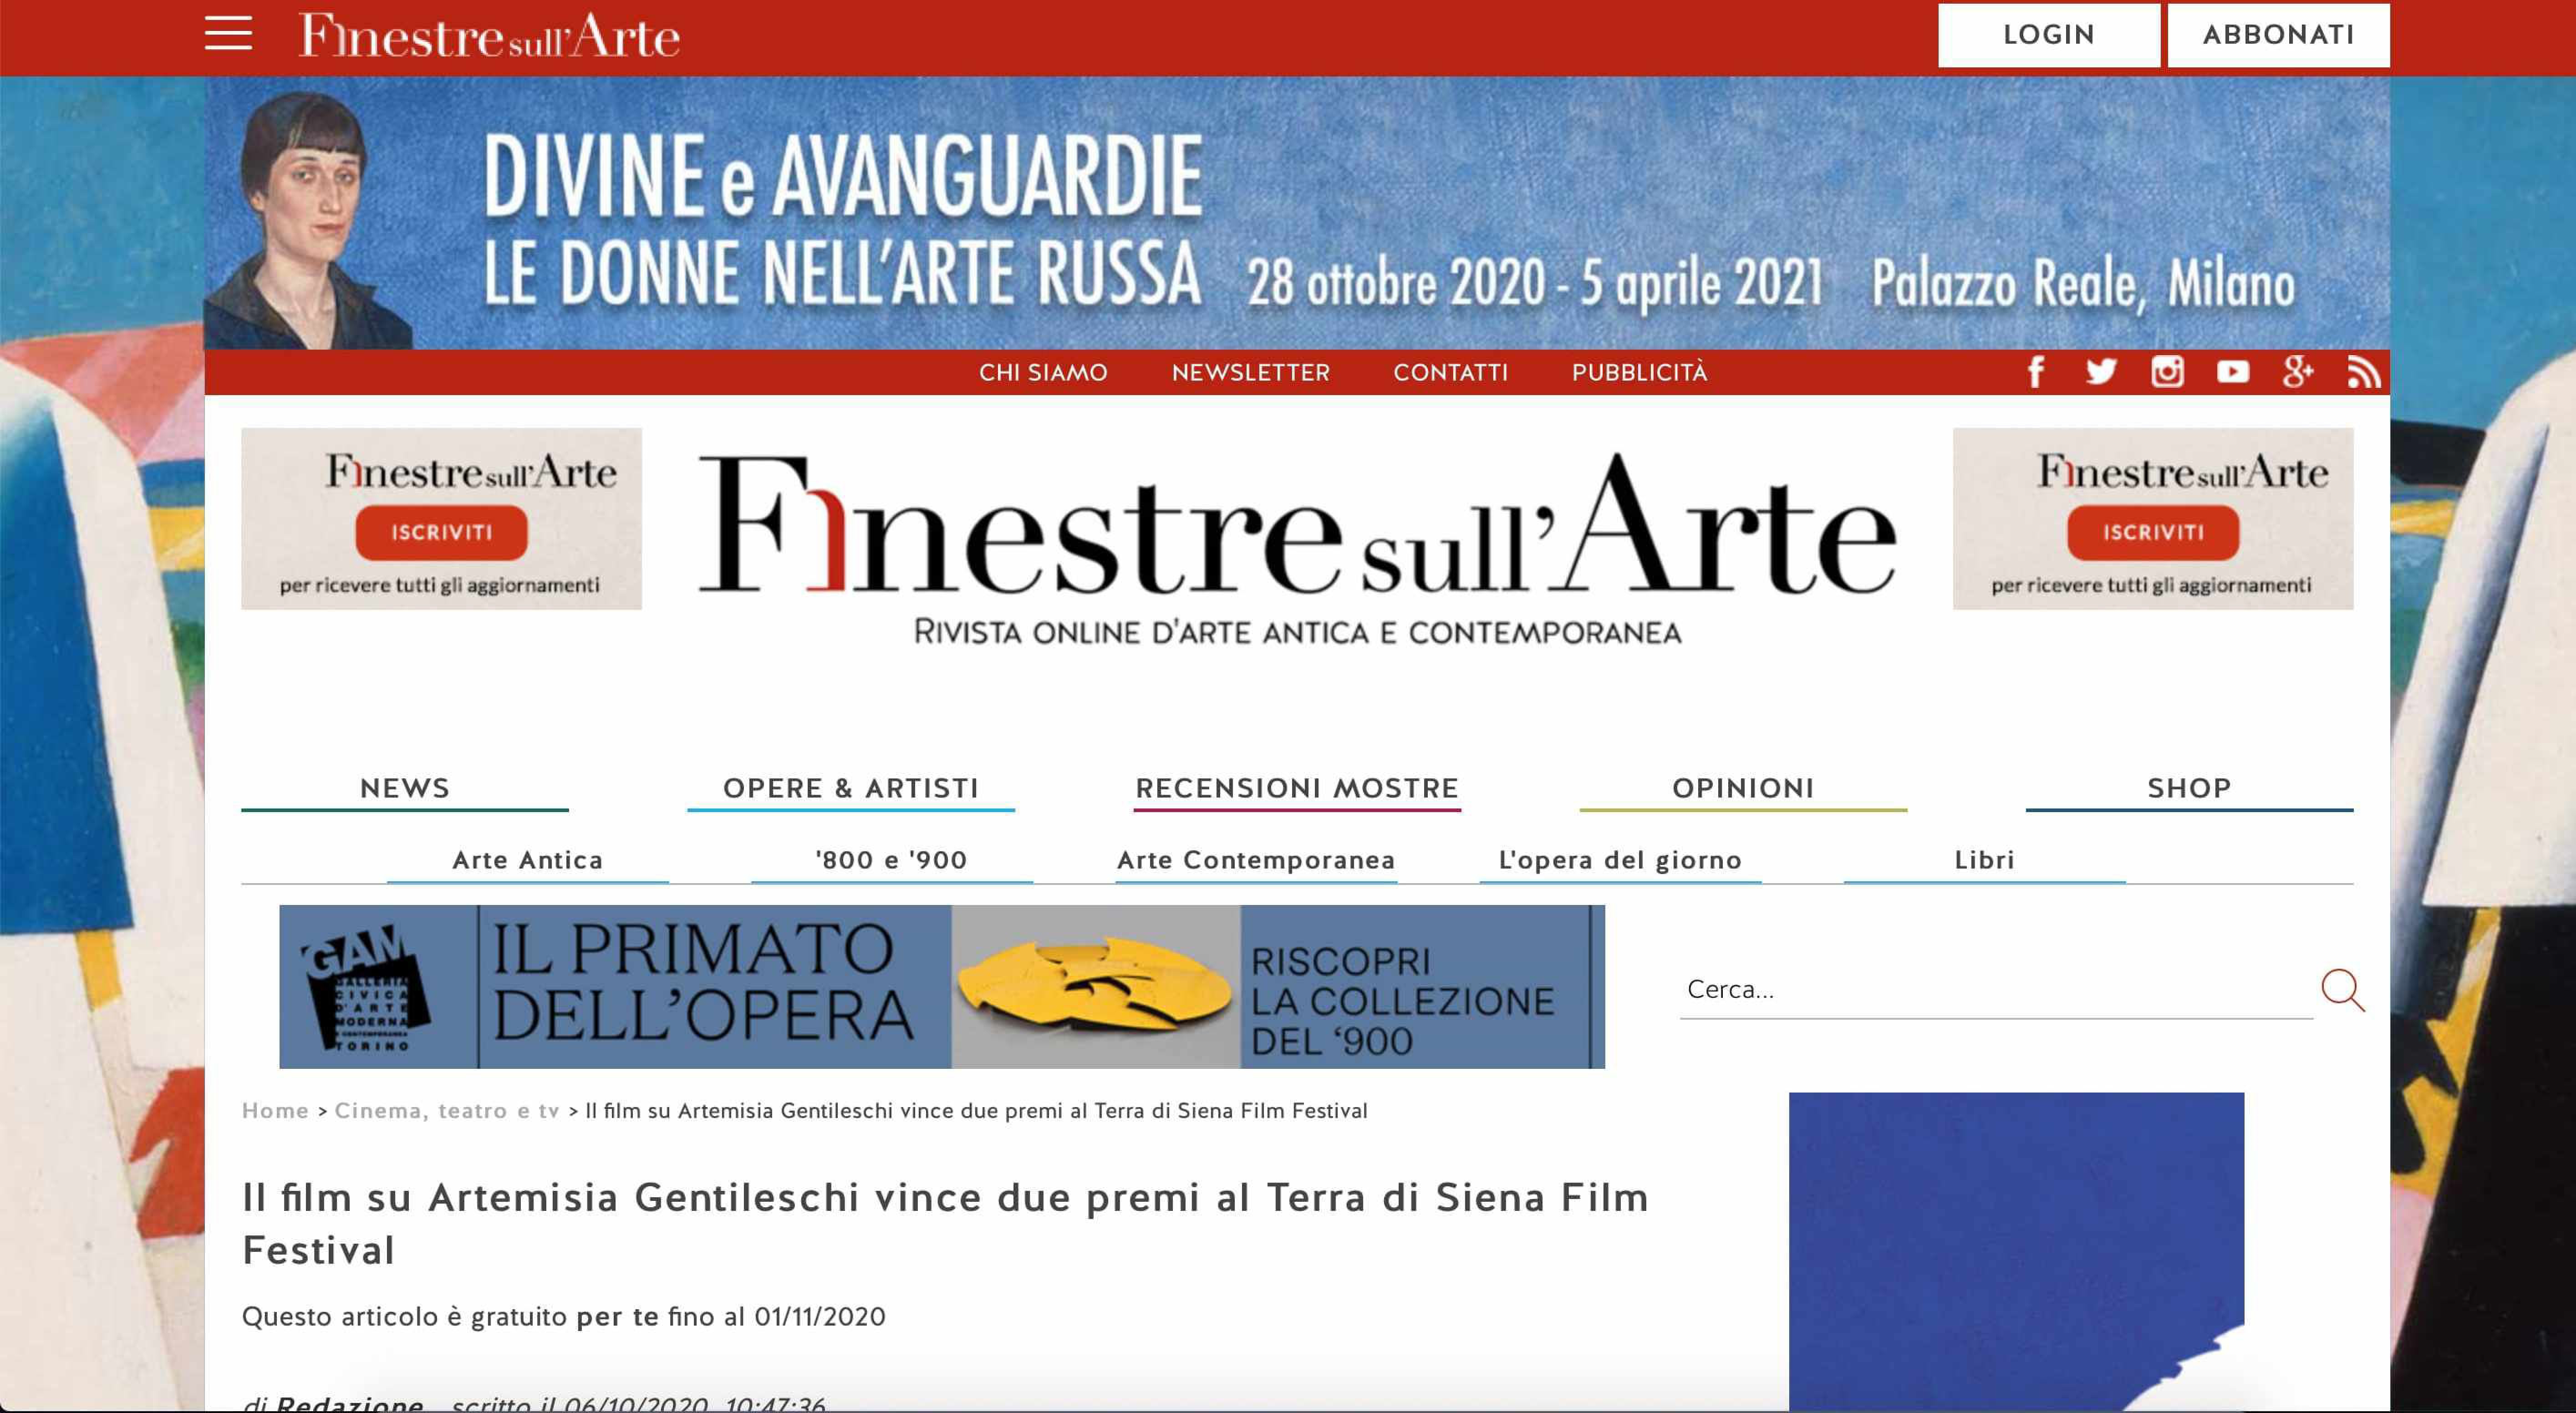Open the NEWSLETTER link
This screenshot has height=1413, width=2576.
pyautogui.click(x=1250, y=372)
